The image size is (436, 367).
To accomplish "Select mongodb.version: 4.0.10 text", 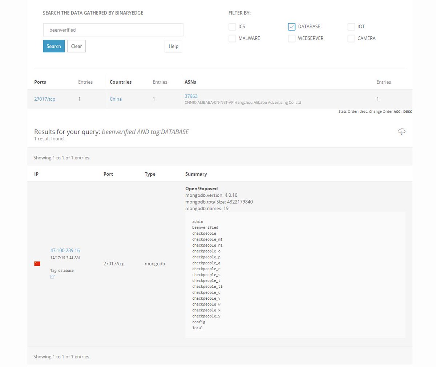I will tap(211, 195).
